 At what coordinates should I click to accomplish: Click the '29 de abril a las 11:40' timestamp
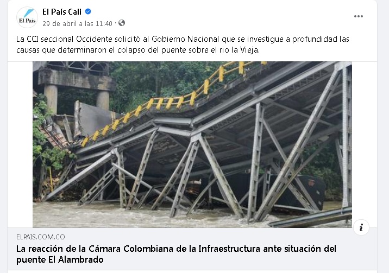point(77,23)
